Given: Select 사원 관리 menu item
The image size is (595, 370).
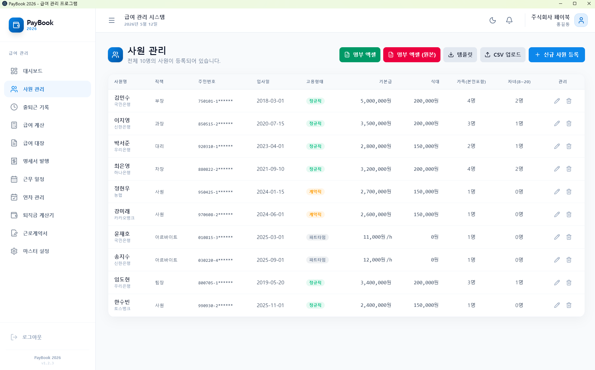Looking at the screenshot, I should pos(48,89).
